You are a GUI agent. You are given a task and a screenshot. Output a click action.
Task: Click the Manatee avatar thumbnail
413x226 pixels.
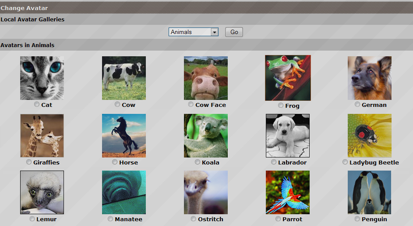124,192
